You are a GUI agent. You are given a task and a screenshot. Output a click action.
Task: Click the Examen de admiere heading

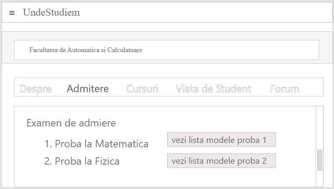click(71, 123)
